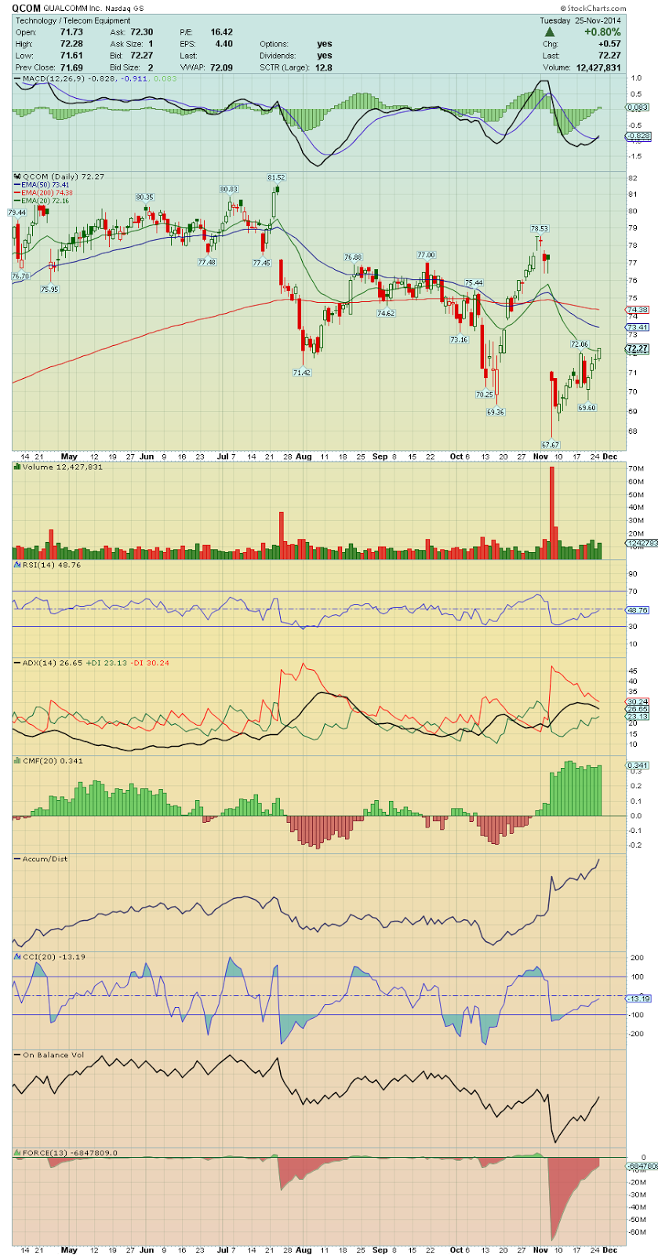658x1255 pixels.
Task: Click the FORCE(13) legend icon
Action: (17, 1153)
